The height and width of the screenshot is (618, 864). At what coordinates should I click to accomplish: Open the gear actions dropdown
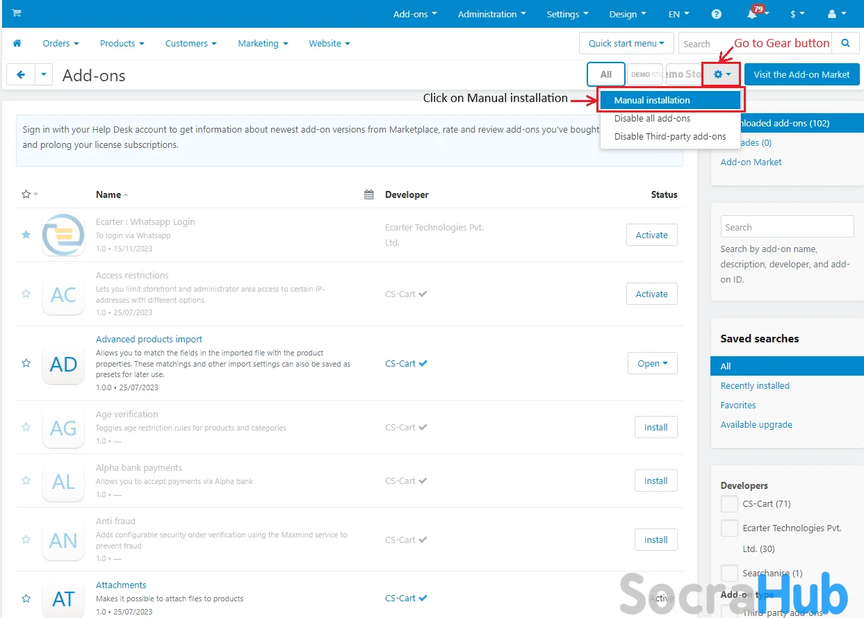(x=722, y=74)
